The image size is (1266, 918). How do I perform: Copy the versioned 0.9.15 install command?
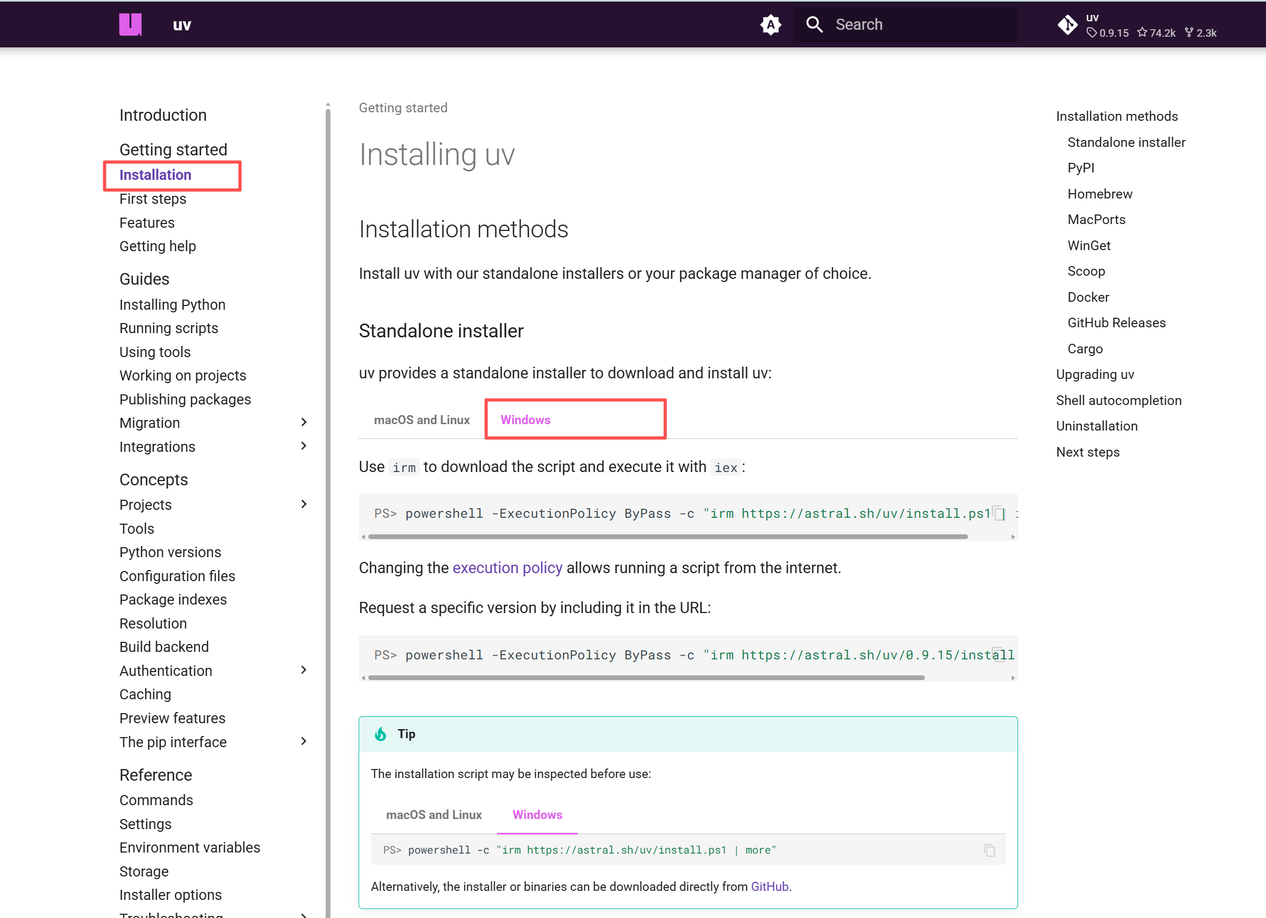pos(999,654)
